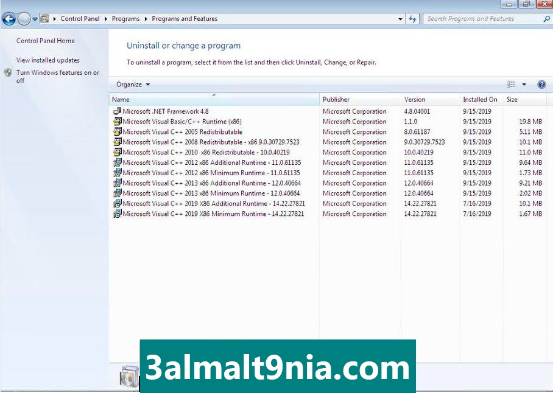Viewport: 553px width, 393px height.
Task: Open the recent pages dropdown arrow
Action: (35, 19)
